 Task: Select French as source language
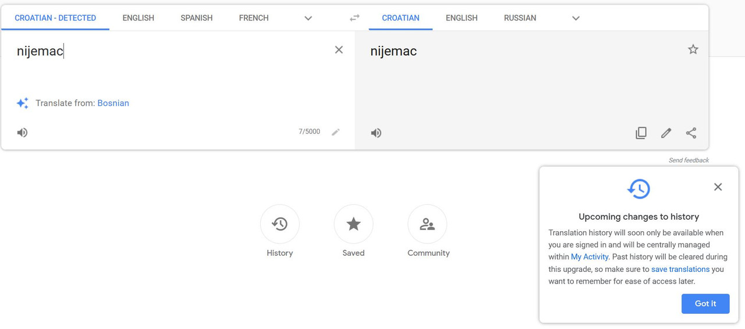[x=254, y=18]
